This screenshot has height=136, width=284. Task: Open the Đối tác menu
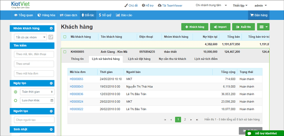[88, 15]
